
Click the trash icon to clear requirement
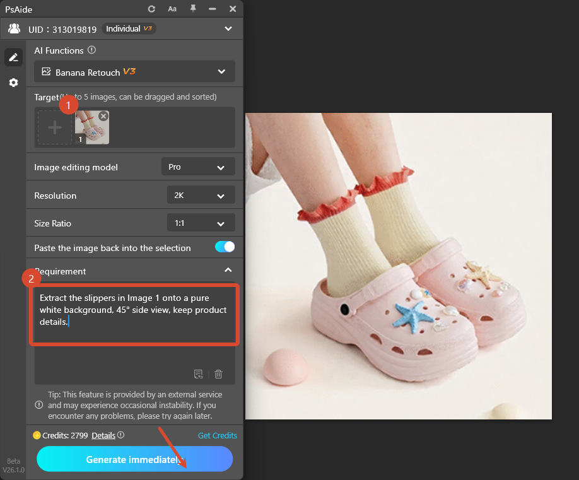(x=218, y=374)
